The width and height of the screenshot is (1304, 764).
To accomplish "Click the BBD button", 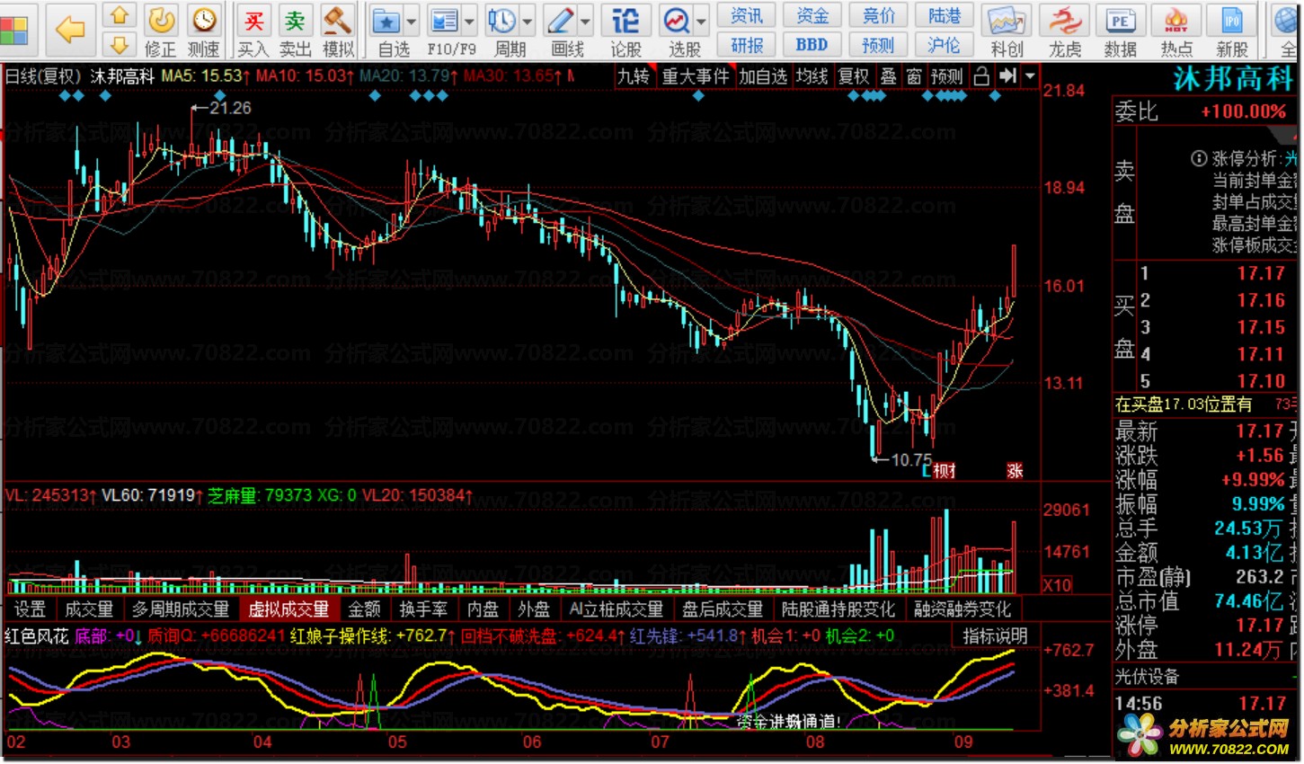I will pyautogui.click(x=812, y=44).
